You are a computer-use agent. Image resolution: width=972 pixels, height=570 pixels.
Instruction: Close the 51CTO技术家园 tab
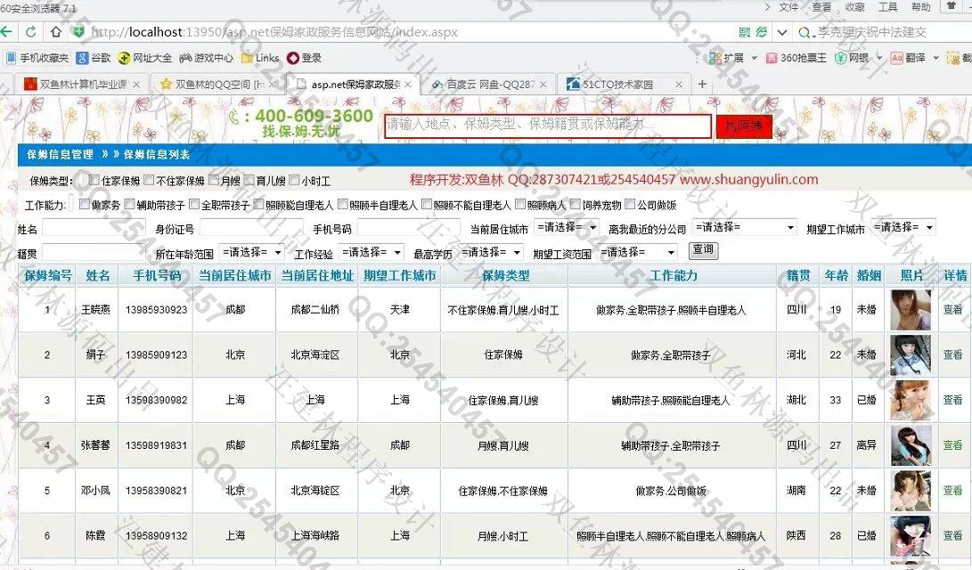point(679,85)
